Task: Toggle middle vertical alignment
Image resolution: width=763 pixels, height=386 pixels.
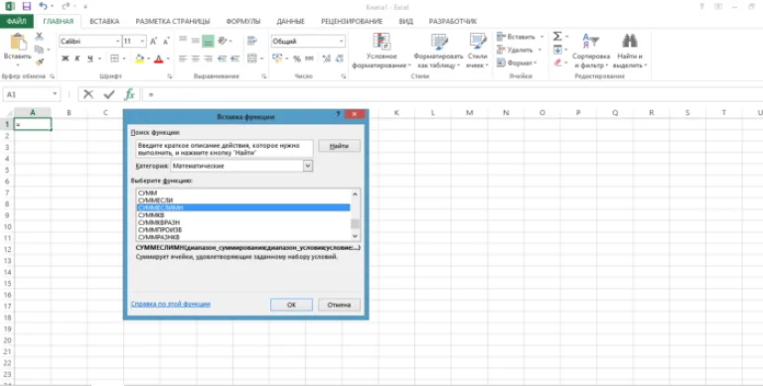Action: point(196,41)
